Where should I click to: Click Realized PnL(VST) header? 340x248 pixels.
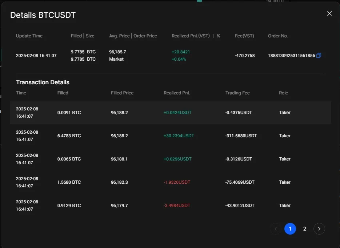191,36
